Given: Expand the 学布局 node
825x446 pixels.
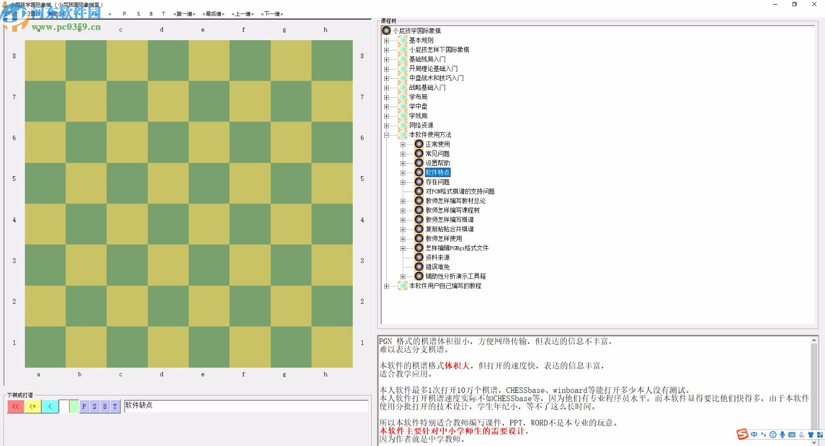Looking at the screenshot, I should point(386,97).
